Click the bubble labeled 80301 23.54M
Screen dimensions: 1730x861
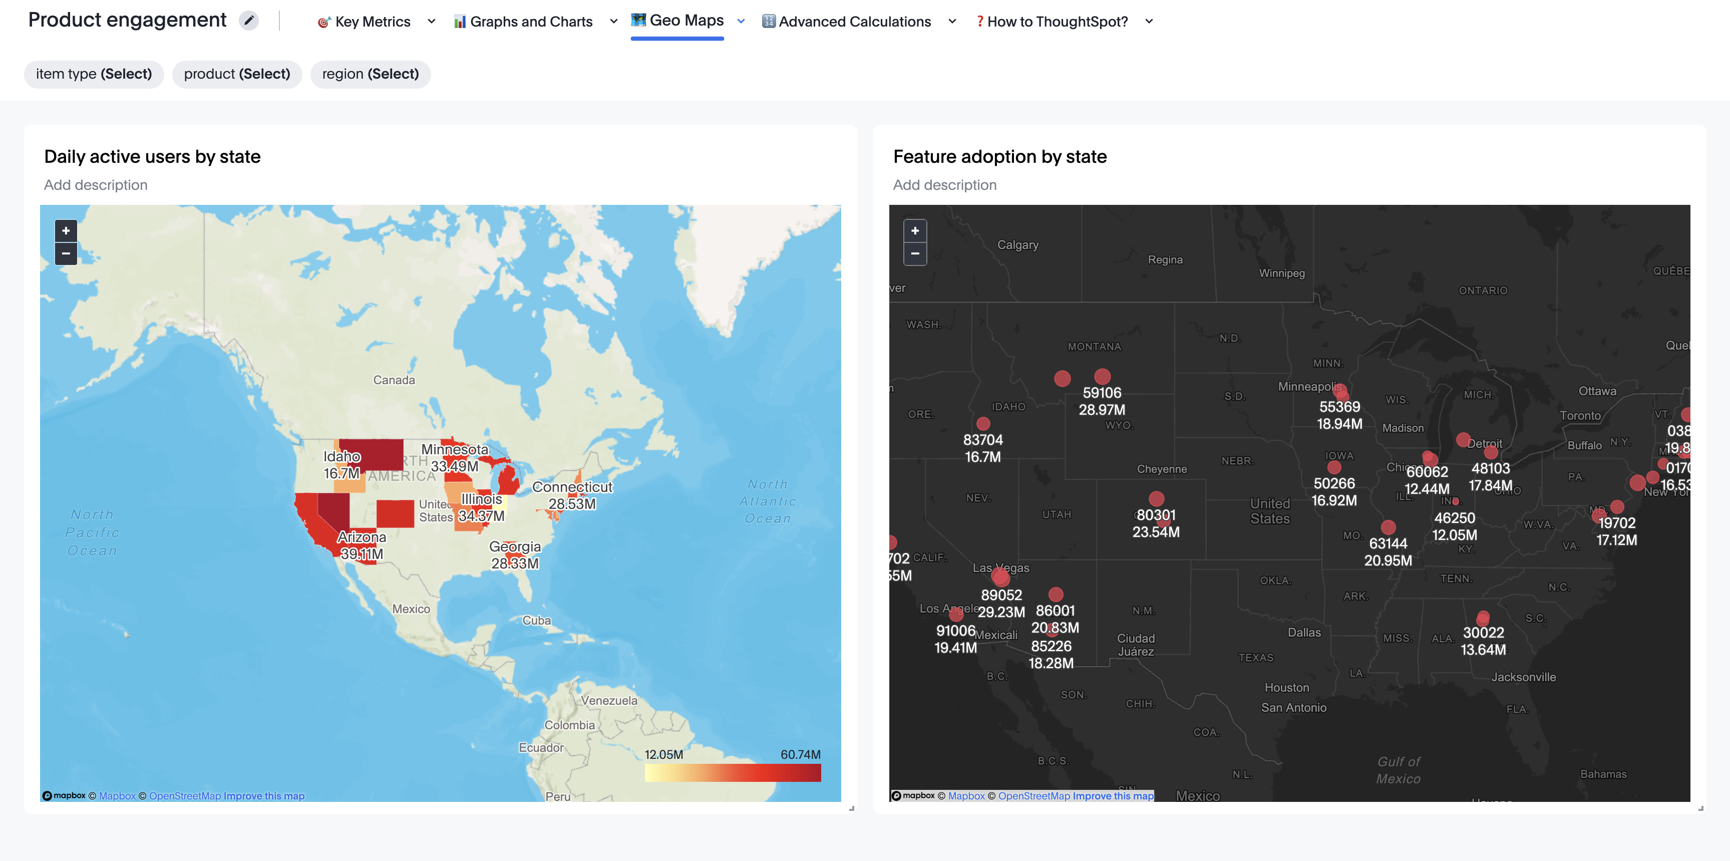point(1156,498)
